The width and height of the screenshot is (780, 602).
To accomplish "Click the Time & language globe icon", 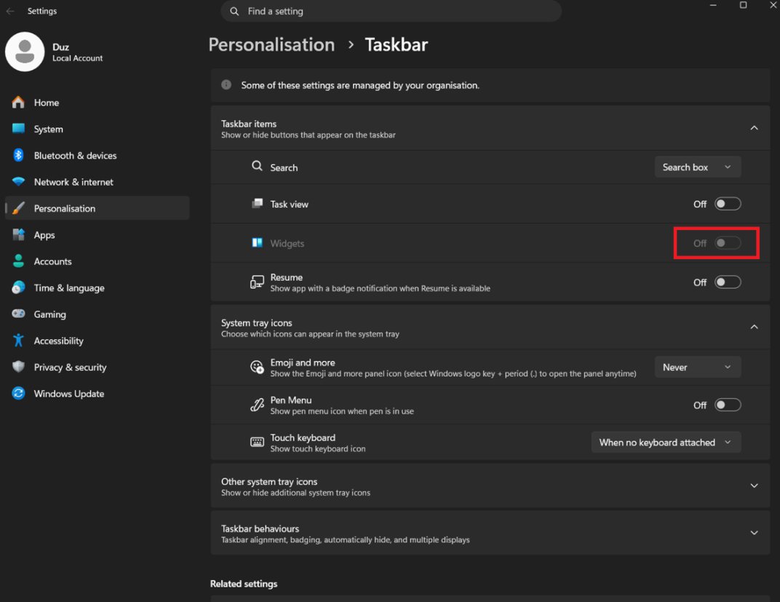I will click(x=18, y=287).
